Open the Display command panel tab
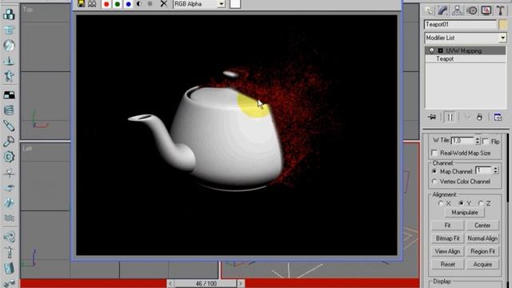 486,10
